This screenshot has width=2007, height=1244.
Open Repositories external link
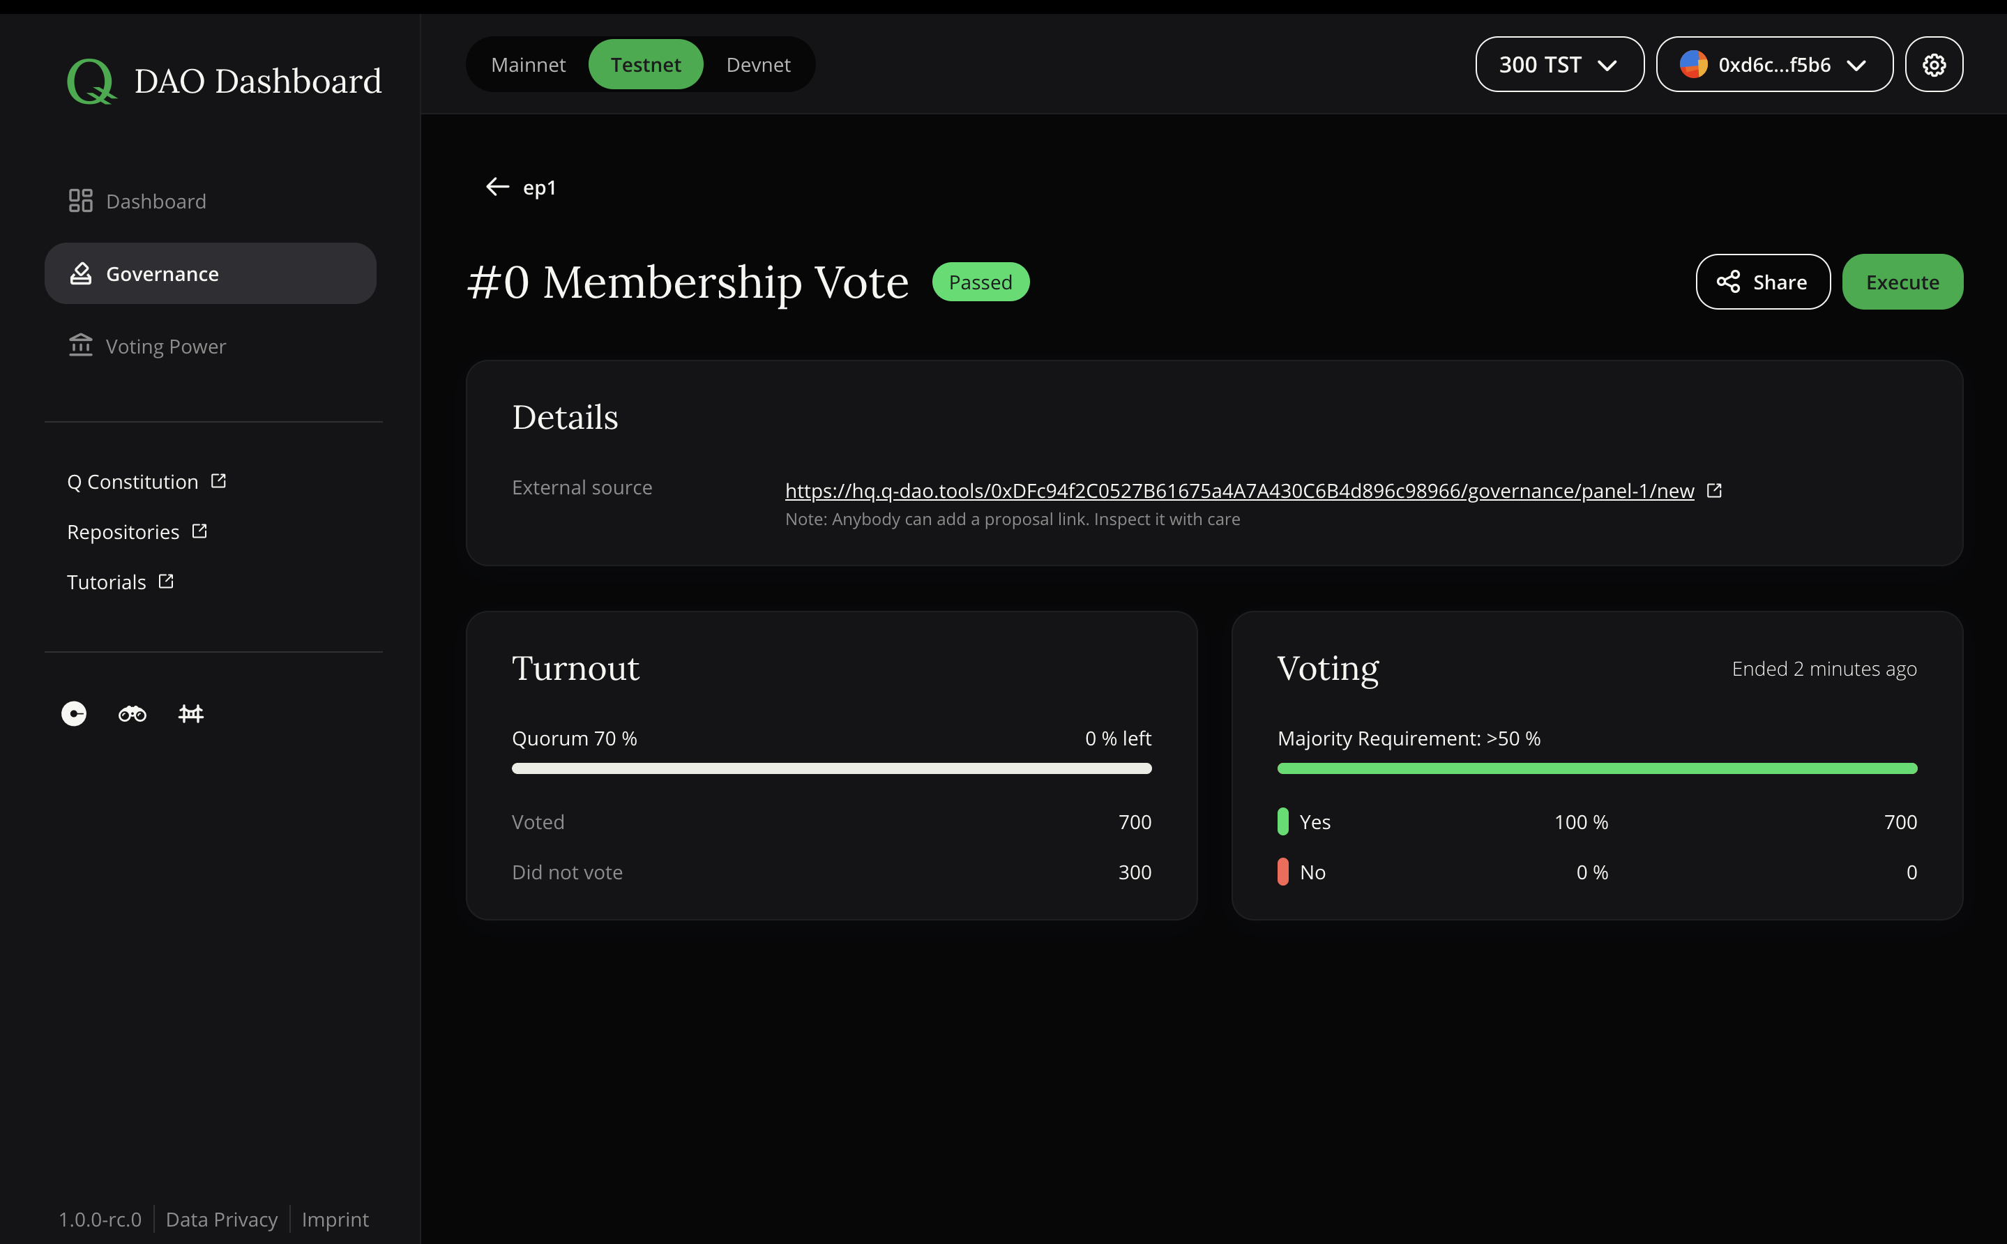click(137, 530)
